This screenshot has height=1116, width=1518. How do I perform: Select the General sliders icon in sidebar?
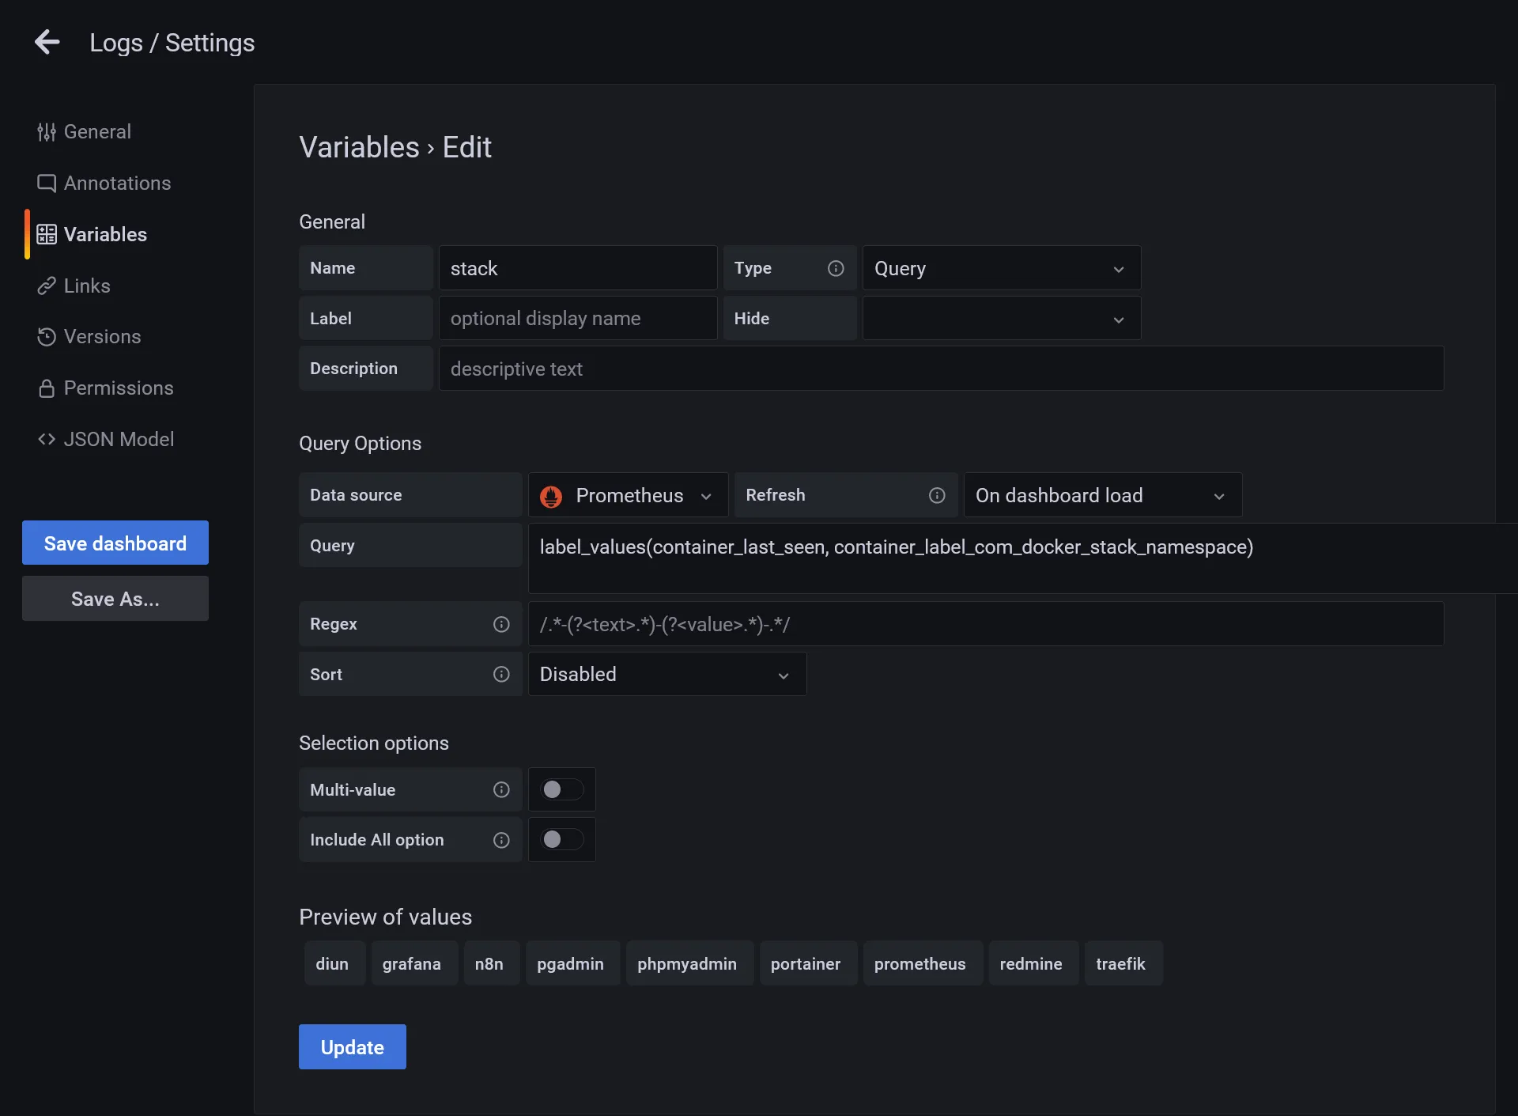pyautogui.click(x=47, y=131)
